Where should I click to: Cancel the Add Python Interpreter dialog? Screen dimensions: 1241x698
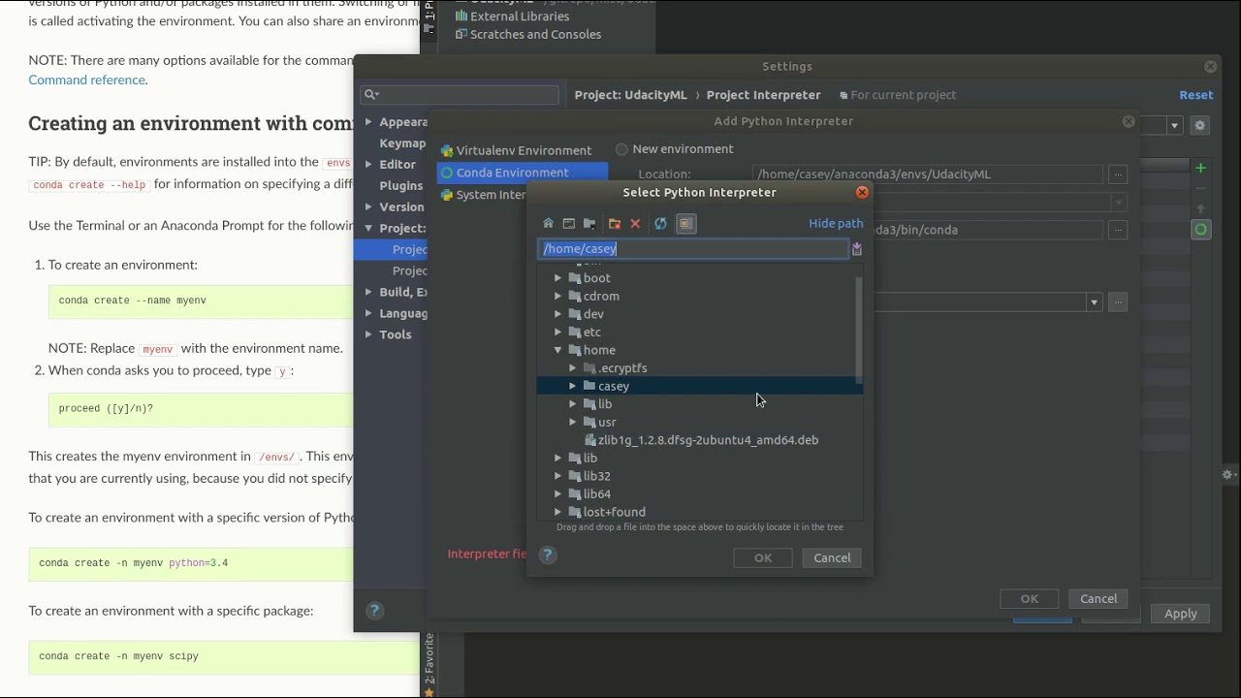1098,598
